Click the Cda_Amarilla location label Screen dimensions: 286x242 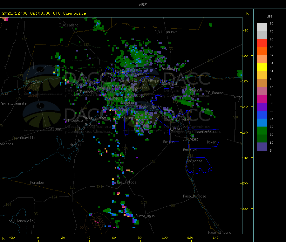click(24, 138)
